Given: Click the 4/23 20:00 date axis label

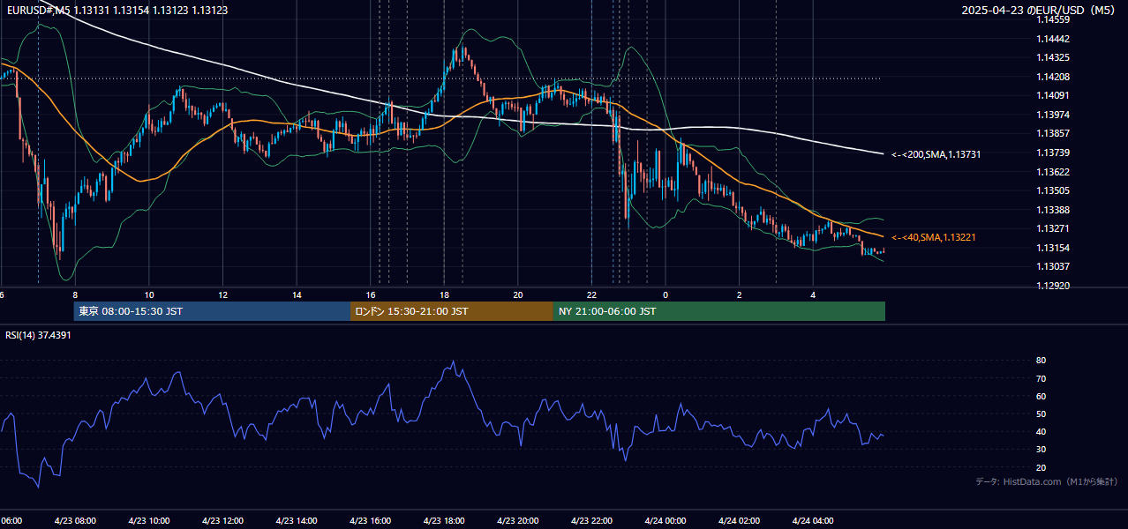Looking at the screenshot, I should [518, 521].
